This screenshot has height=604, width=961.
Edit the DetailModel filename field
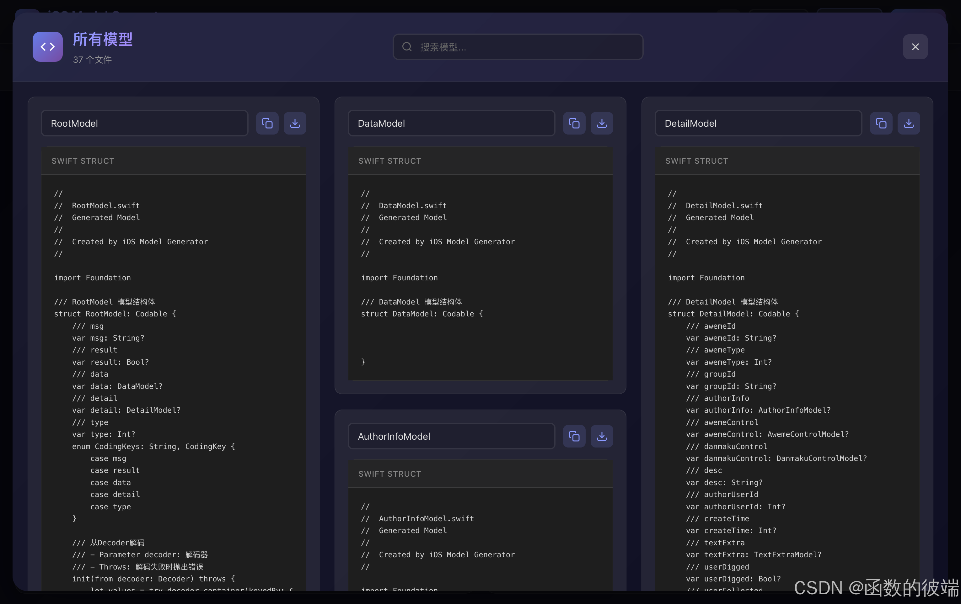(x=757, y=123)
